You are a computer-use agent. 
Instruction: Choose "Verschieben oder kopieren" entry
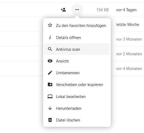coord(77,84)
